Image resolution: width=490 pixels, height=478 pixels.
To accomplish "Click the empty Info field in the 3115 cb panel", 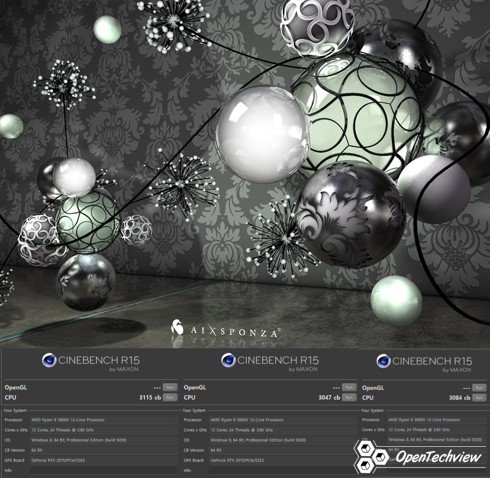I will pyautogui.click(x=103, y=470).
